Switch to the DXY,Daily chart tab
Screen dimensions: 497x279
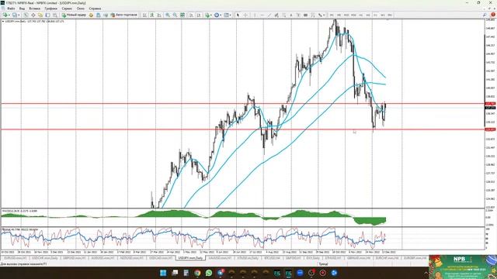(313, 258)
